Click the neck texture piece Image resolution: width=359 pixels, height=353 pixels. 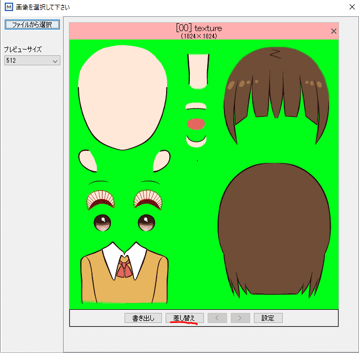198,71
